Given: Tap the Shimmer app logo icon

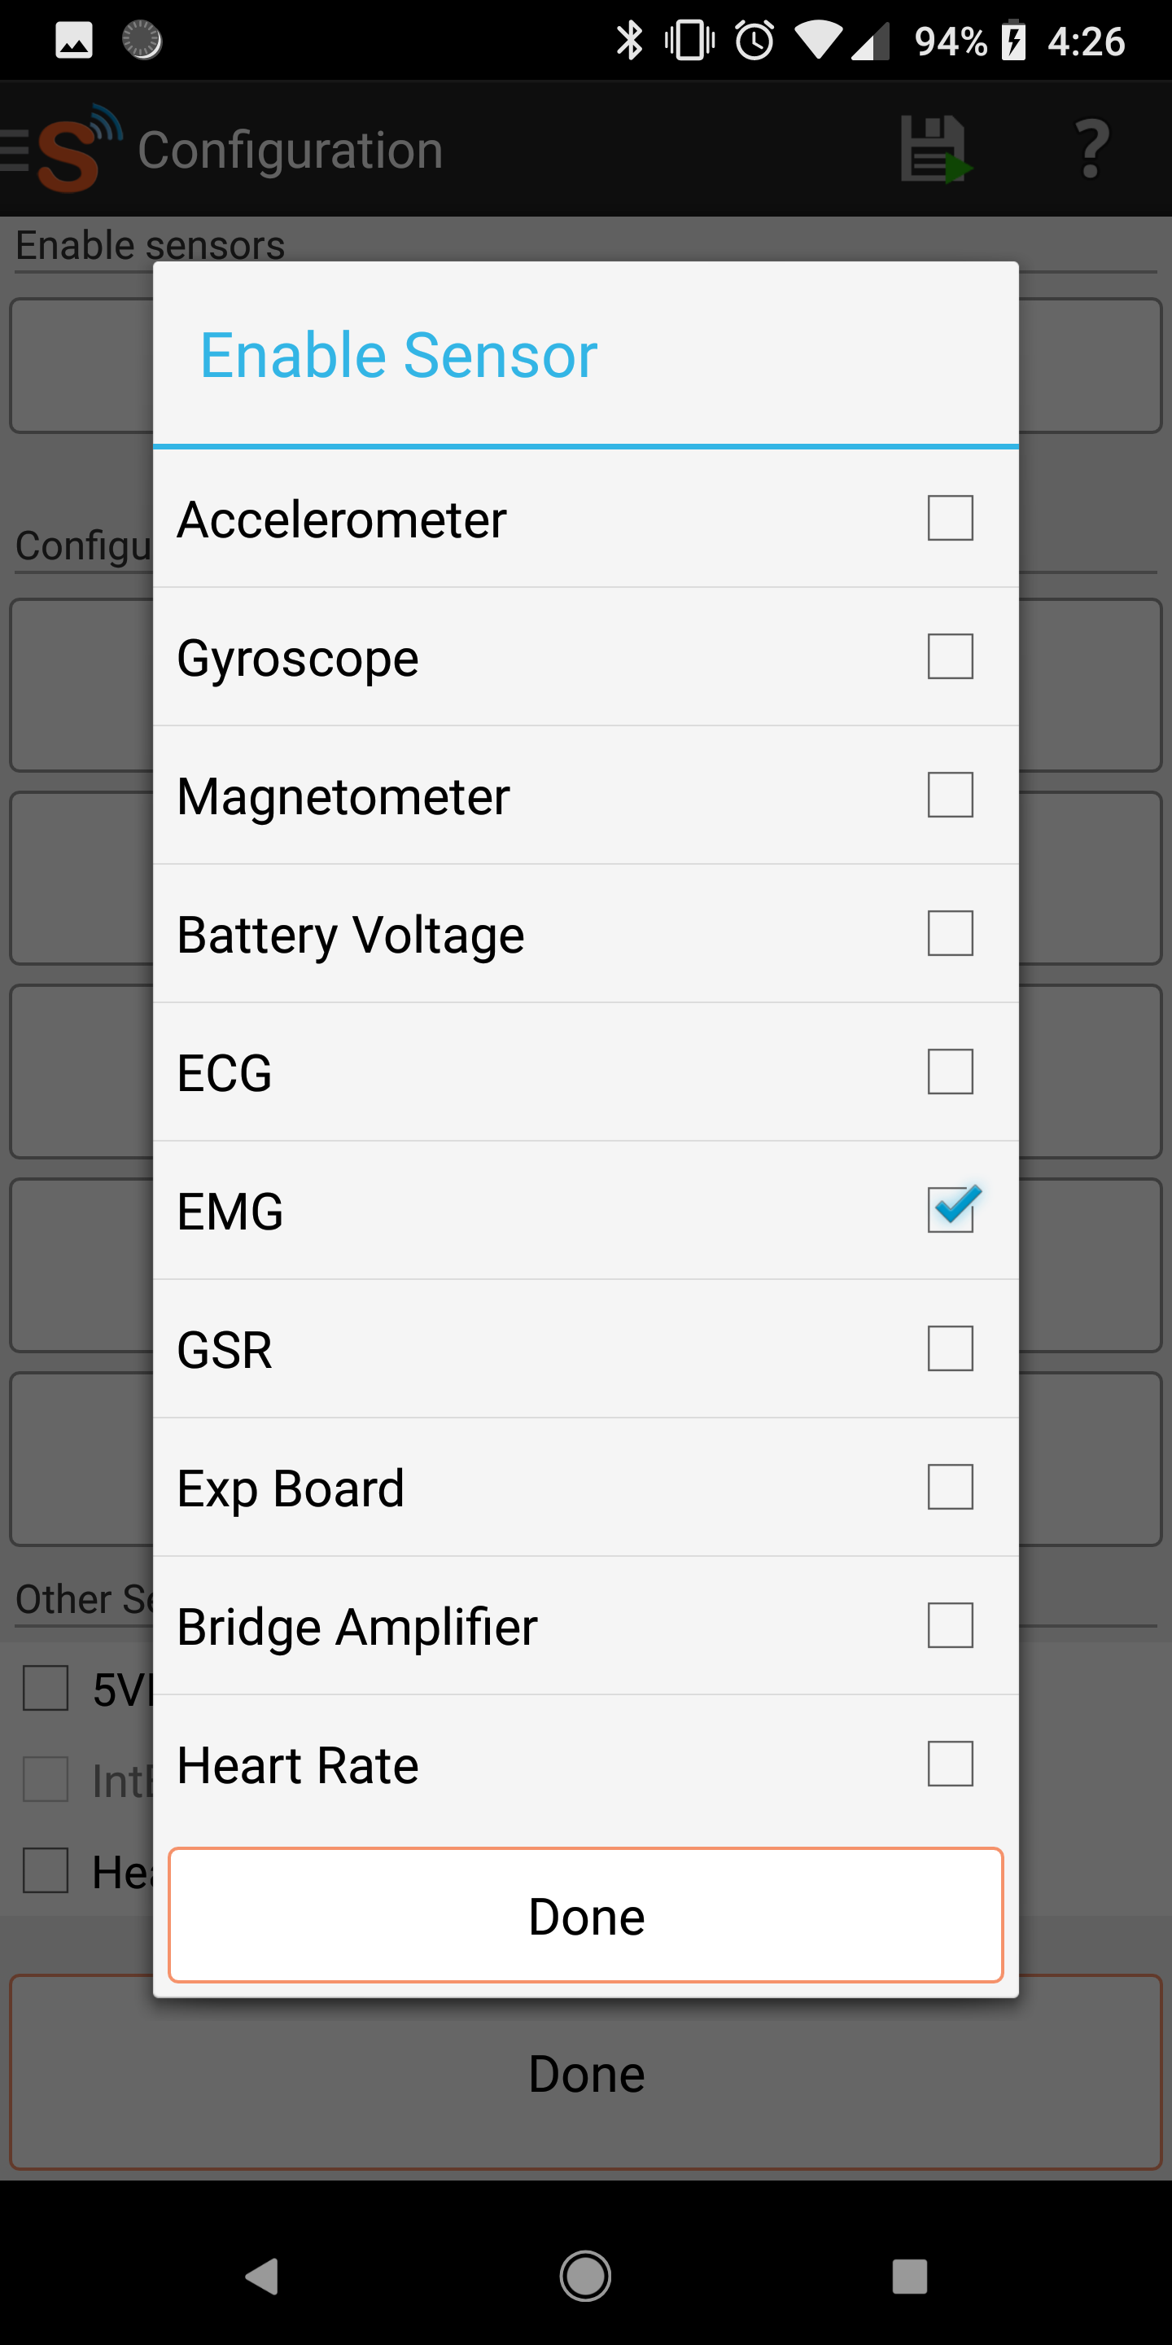Looking at the screenshot, I should (72, 149).
